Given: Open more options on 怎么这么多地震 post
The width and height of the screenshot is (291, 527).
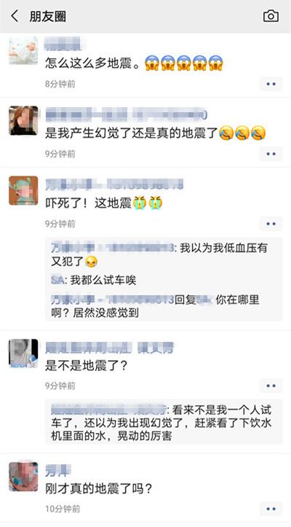Looking at the screenshot, I should 271,84.
